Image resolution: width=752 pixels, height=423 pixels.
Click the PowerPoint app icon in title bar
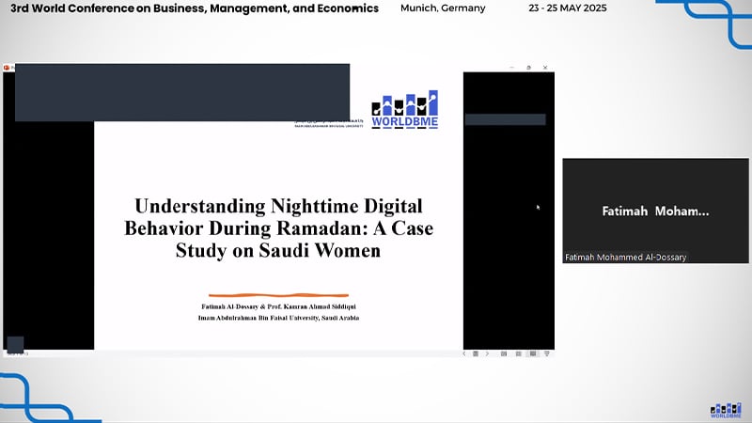coord(8,68)
